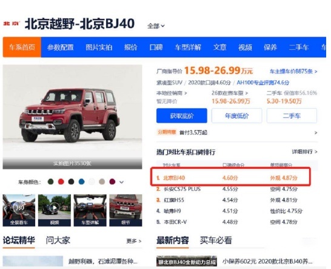The height and width of the screenshot is (269, 331).
Task: Open 全景看车 360 thumbnail
Action: [19, 211]
